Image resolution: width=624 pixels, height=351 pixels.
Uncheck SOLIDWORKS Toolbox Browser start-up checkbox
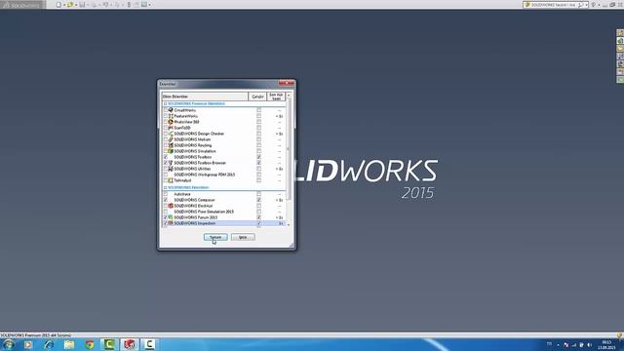(x=259, y=163)
